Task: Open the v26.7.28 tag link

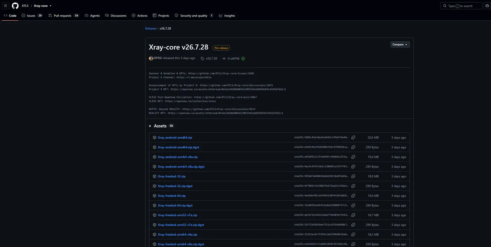Action: click(x=209, y=59)
